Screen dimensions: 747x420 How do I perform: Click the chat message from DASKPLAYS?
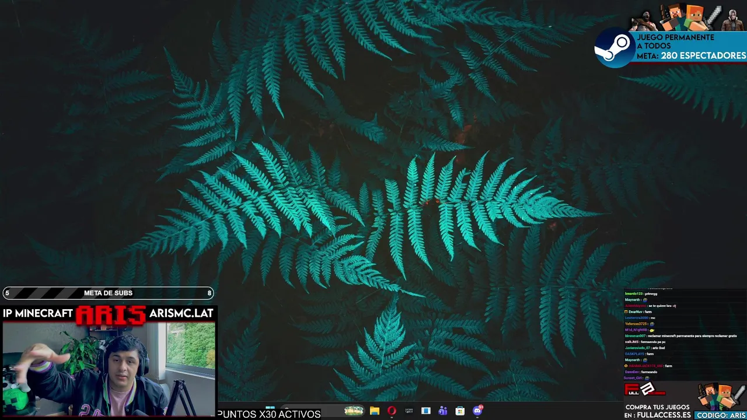tap(639, 354)
